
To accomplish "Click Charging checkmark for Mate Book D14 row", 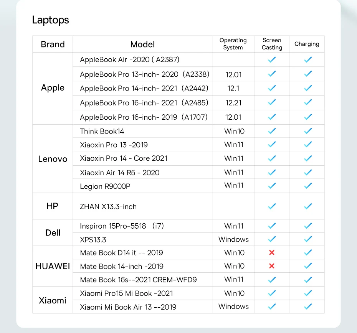I will click(x=307, y=252).
